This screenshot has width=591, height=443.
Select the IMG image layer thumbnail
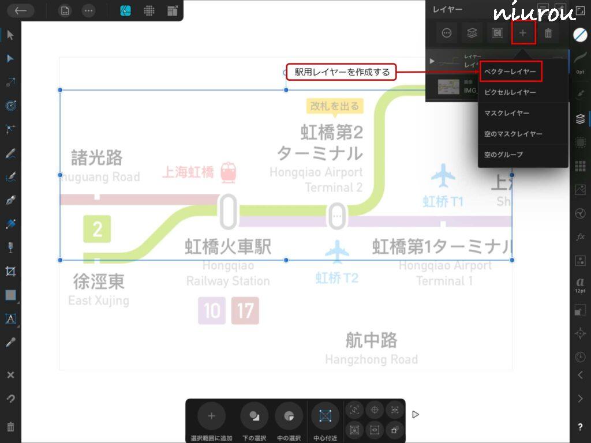pyautogui.click(x=448, y=87)
